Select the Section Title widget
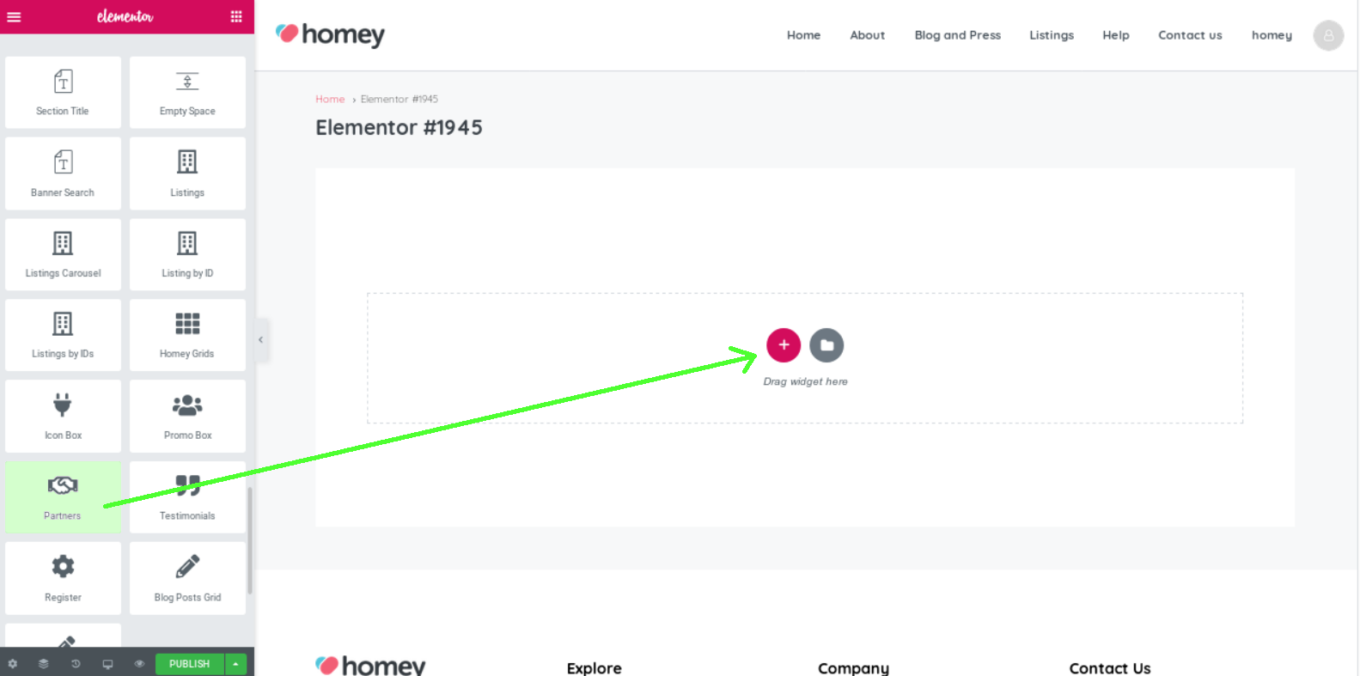This screenshot has width=1360, height=676. click(63, 93)
